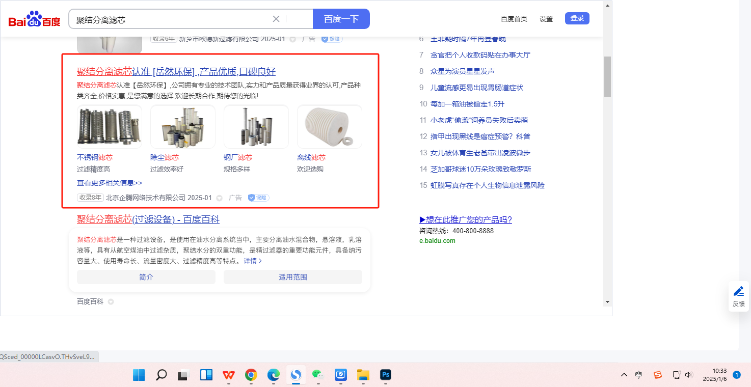751x387 pixels.
Task: Click the 保障 badge on the 新乡市欧德新 ad
Action: [x=332, y=39]
